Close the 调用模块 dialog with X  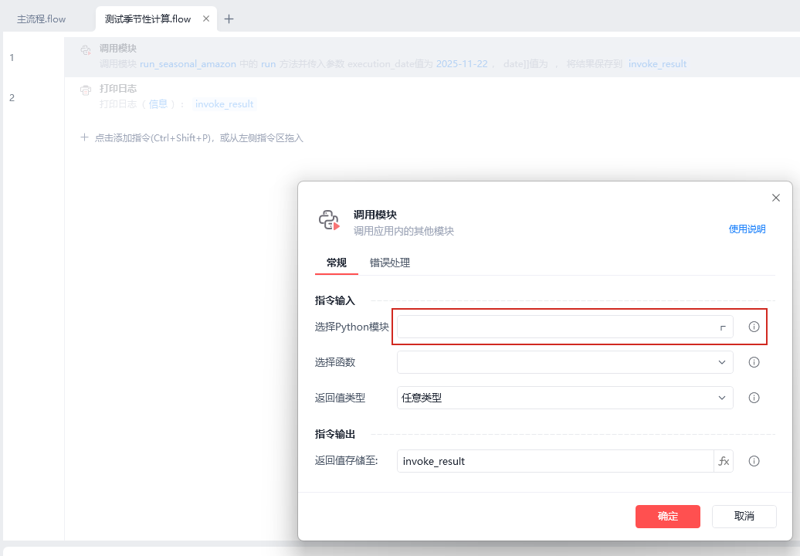point(776,198)
